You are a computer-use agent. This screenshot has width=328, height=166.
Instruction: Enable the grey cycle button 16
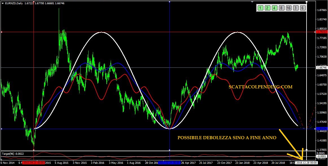[288, 8]
